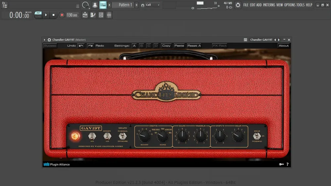
Task: Open the mixer view icon
Action: tap(109, 15)
